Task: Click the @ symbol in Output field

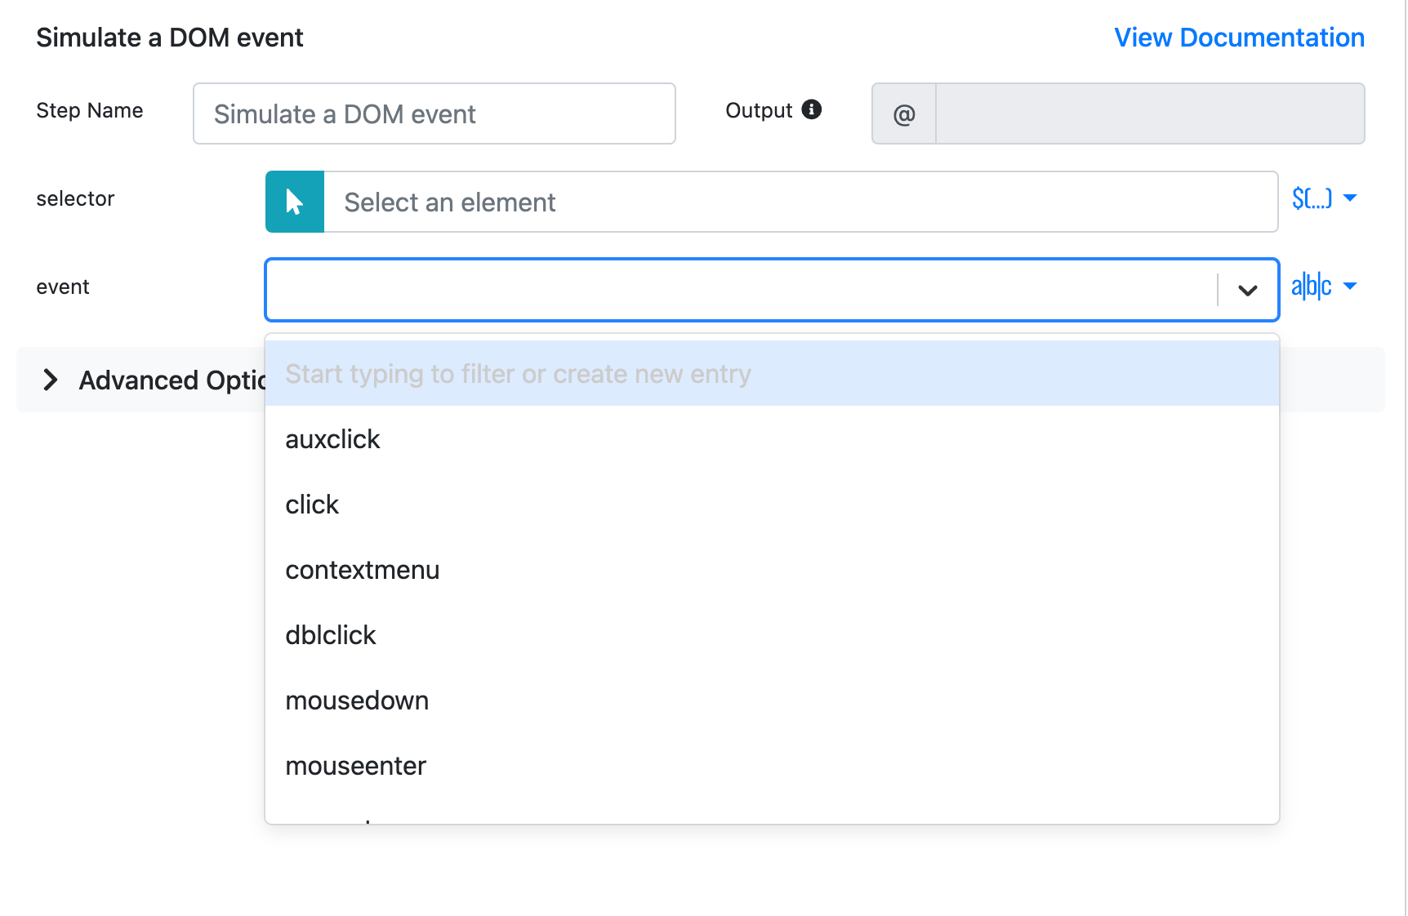Action: (904, 114)
